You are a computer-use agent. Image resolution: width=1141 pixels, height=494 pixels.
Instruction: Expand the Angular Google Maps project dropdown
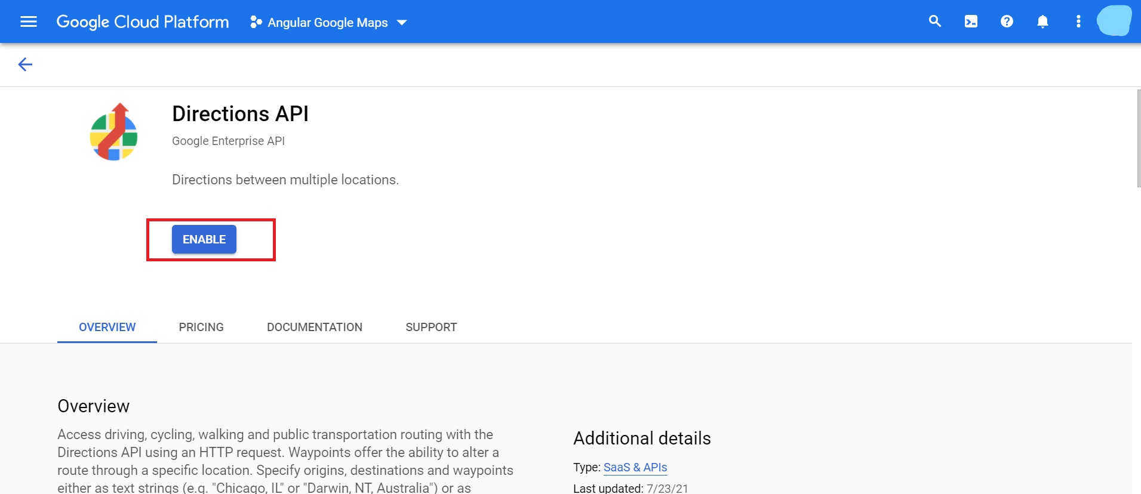click(x=327, y=23)
